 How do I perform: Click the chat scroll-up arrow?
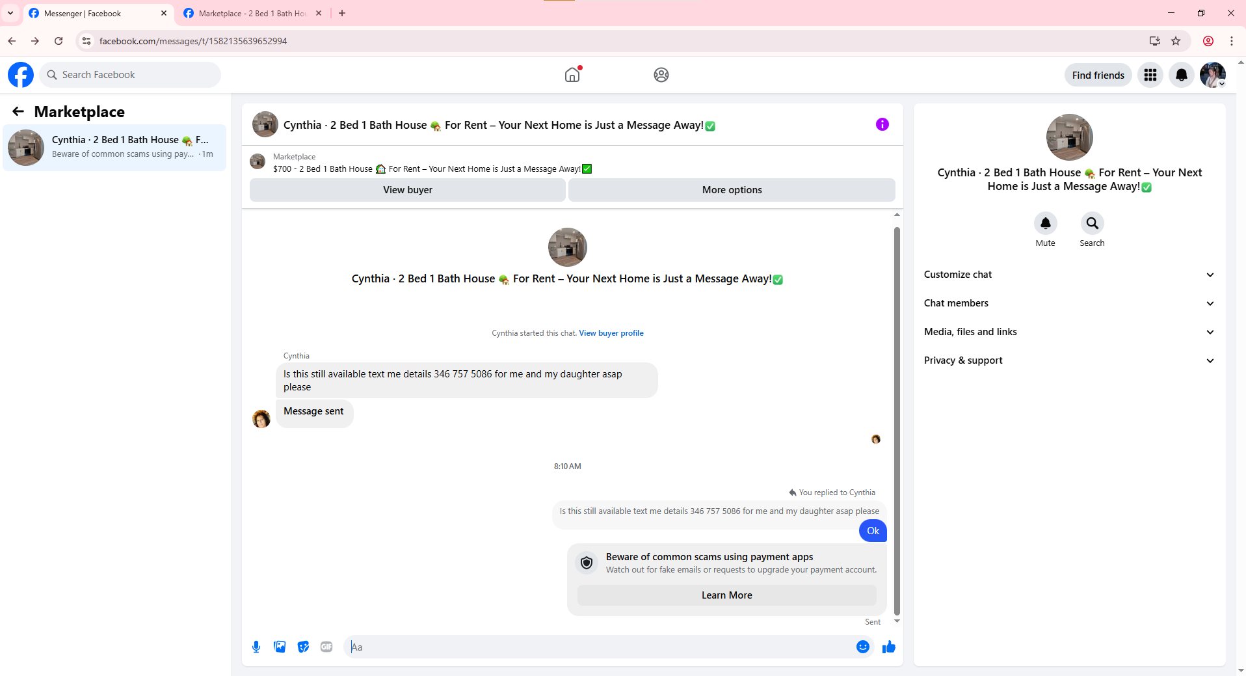pos(897,214)
